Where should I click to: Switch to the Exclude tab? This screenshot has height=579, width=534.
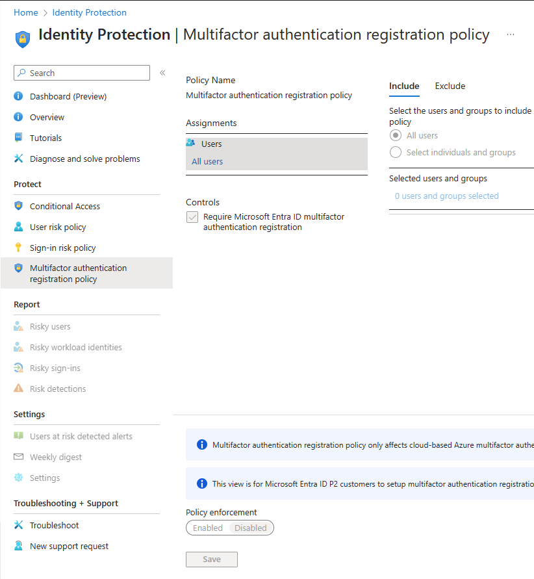coord(450,86)
